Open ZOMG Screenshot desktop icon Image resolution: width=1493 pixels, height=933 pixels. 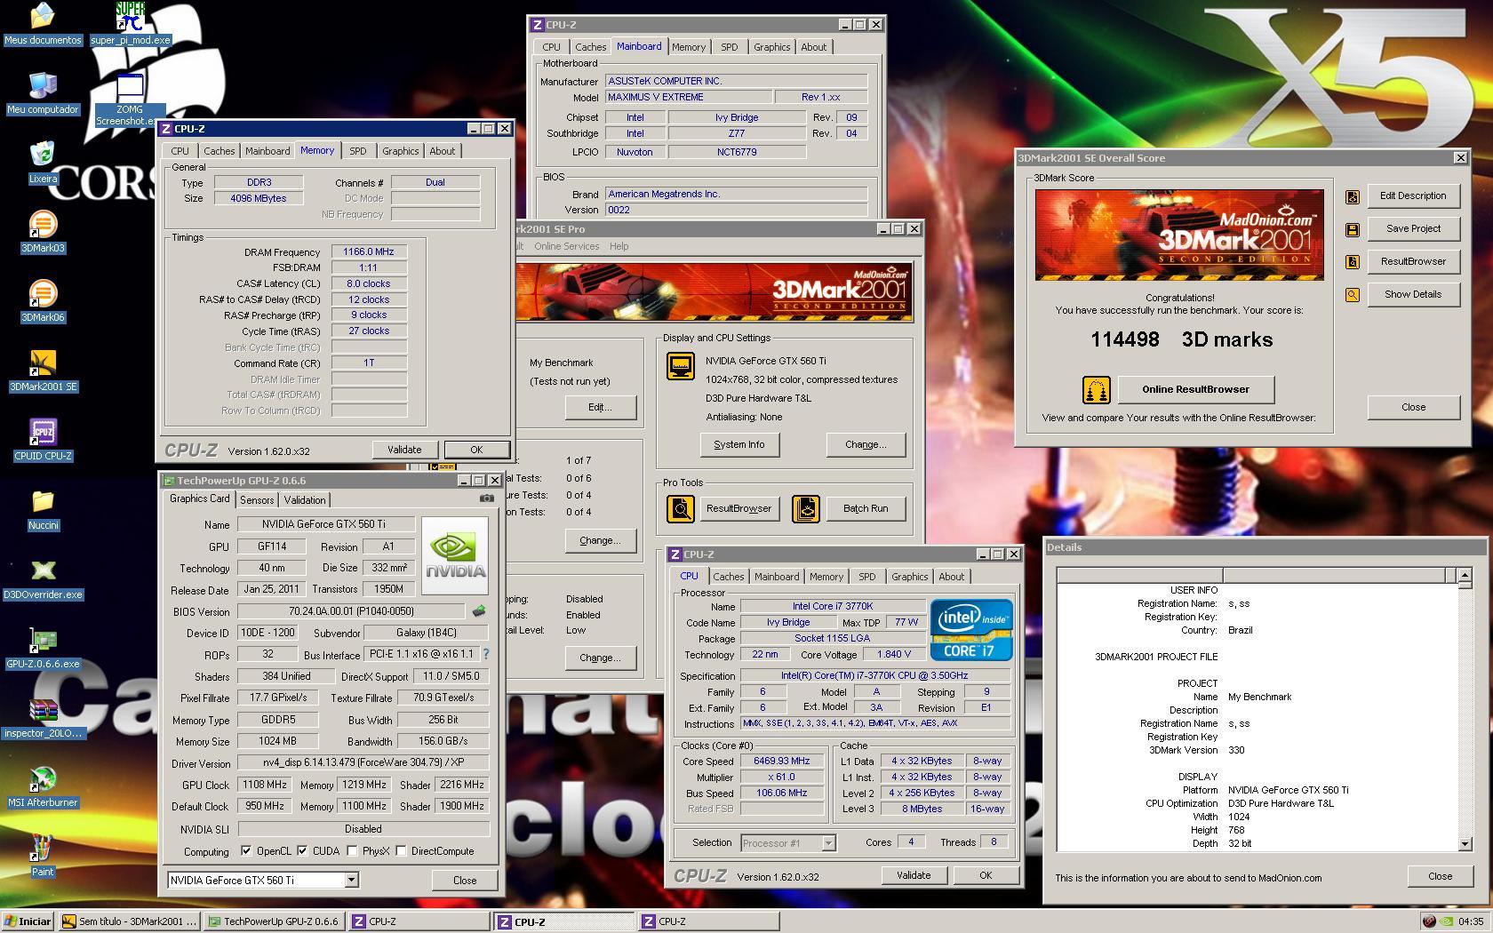(130, 100)
